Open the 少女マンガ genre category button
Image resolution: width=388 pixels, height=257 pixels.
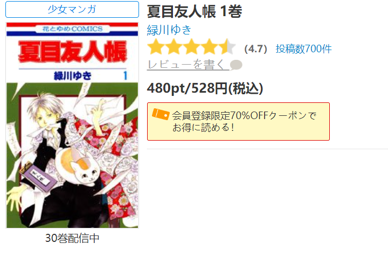click(x=72, y=9)
